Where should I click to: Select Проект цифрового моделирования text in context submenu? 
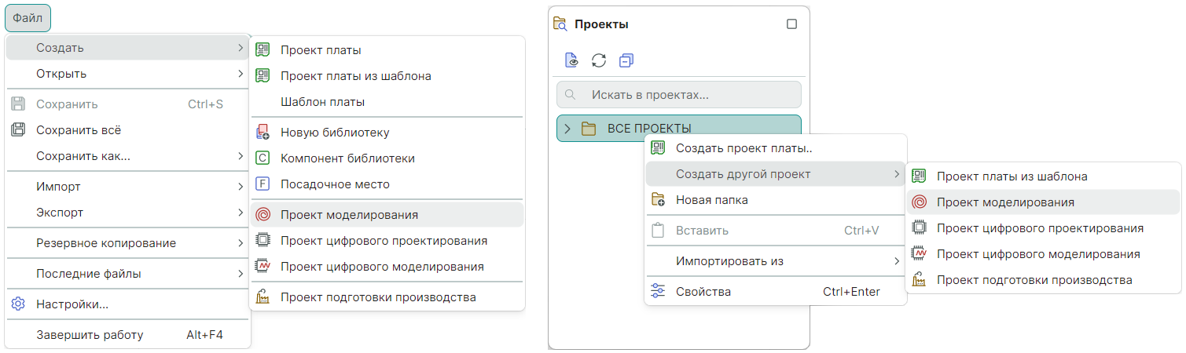click(x=1038, y=254)
